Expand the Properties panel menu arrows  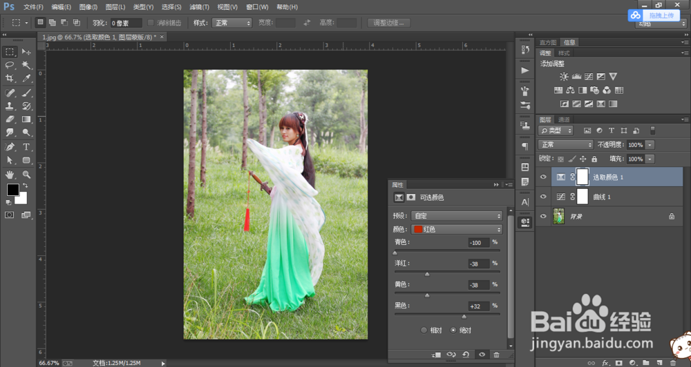point(496,185)
